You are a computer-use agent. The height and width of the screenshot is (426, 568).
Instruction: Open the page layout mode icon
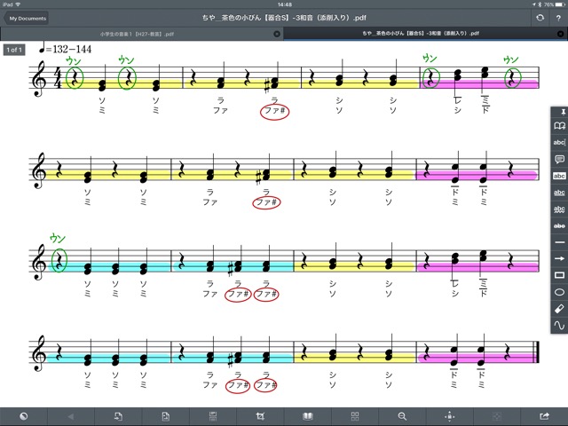[x=213, y=416]
